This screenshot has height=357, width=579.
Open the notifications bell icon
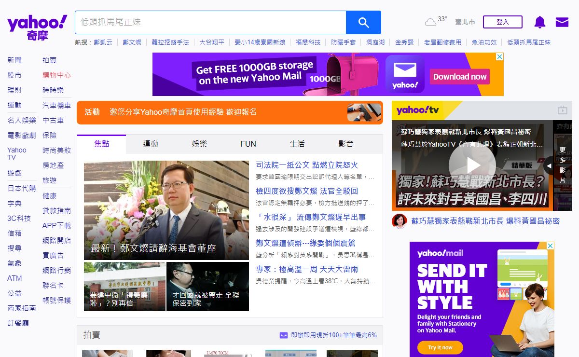[540, 22]
